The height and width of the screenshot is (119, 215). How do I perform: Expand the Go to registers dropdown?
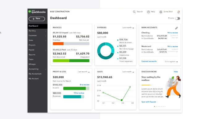click(171, 61)
